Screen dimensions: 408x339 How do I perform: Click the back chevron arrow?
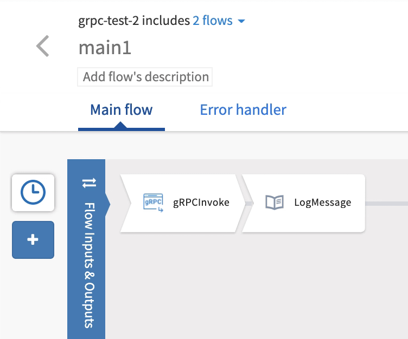(43, 47)
